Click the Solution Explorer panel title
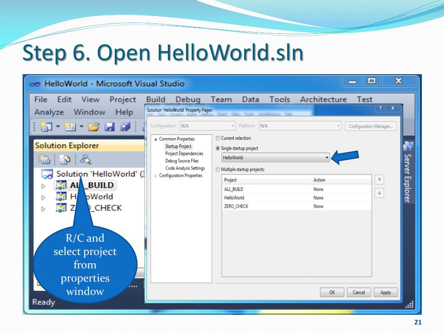The height and width of the screenshot is (333, 444). [67, 146]
